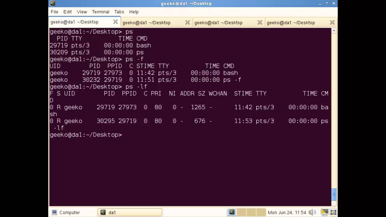Click the 'ps -lf' command text
The height and width of the screenshot is (217, 386).
[x=136, y=86]
